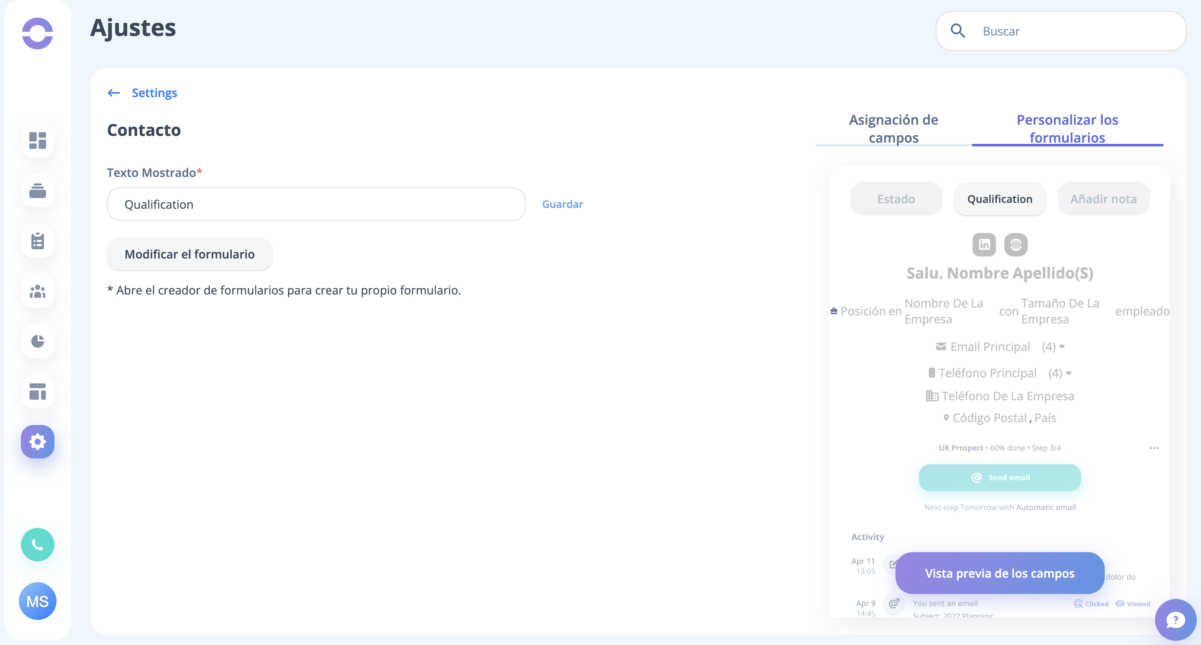
Task: Click the Tamaño De La Empresa text
Action: (x=1060, y=311)
